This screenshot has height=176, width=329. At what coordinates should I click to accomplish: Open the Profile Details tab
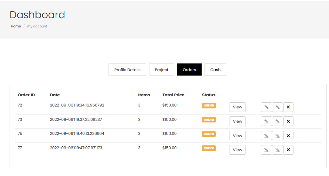tap(127, 70)
